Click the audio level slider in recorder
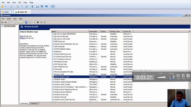 (161, 77)
